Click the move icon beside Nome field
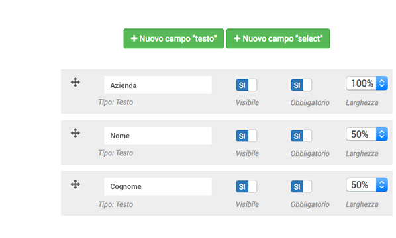The height and width of the screenshot is (238, 396). [75, 133]
